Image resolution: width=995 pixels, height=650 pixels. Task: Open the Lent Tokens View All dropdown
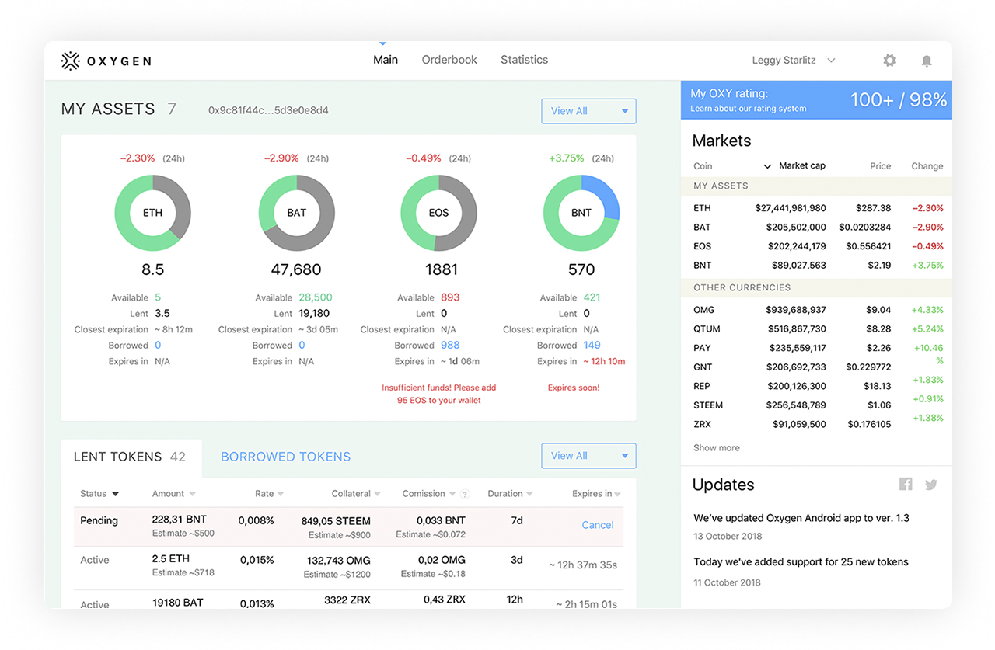[588, 456]
